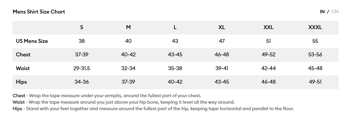Image resolution: width=342 pixels, height=113 pixels.
Task: Select the IN unit option
Action: click(322, 12)
